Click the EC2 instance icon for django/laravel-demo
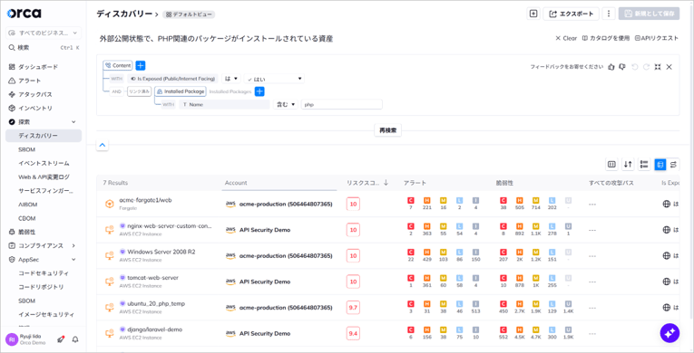This screenshot has height=353, width=694. [109, 333]
